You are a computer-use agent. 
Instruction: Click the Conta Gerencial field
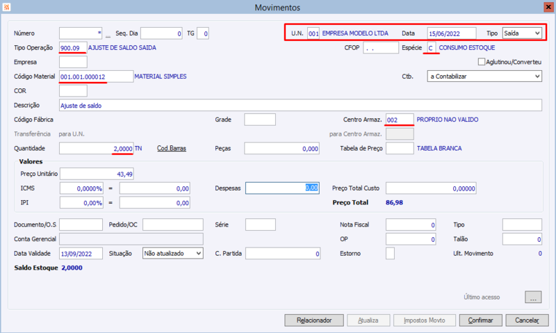131,239
